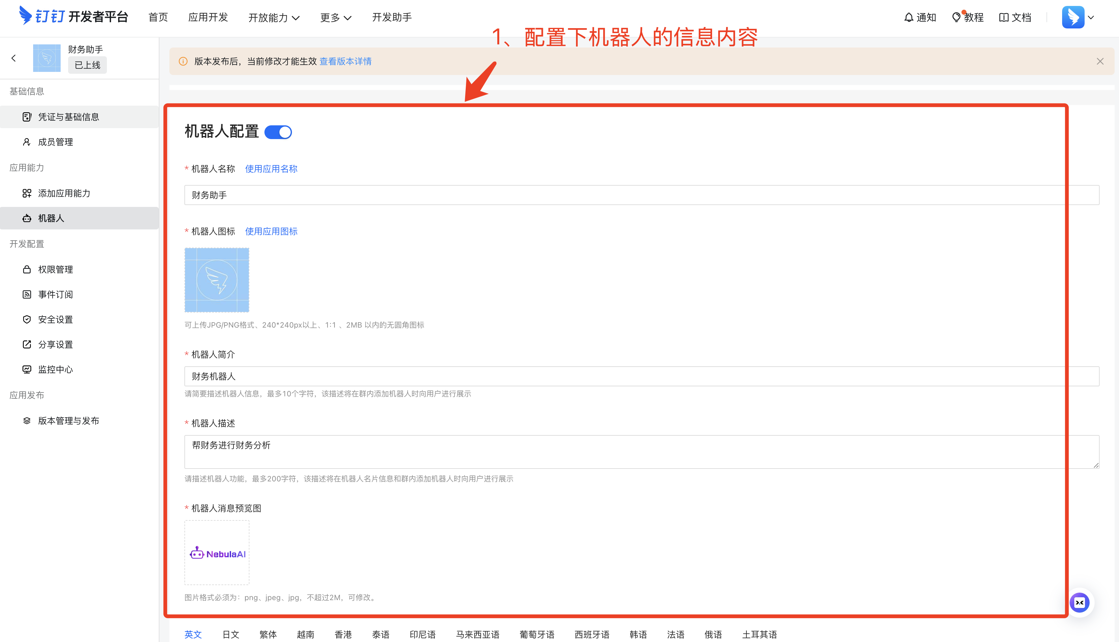
Task: Go to 应用开发 in top navigation
Action: click(208, 18)
